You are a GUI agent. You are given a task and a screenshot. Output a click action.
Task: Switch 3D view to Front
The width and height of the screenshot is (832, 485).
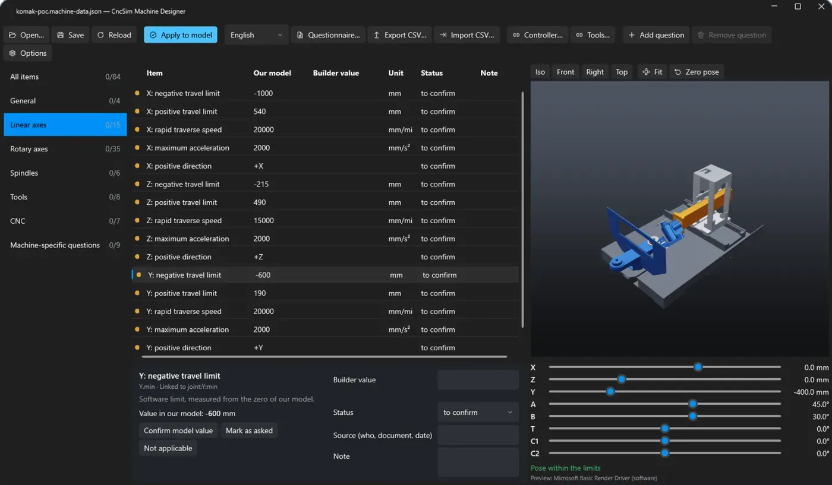[565, 72]
